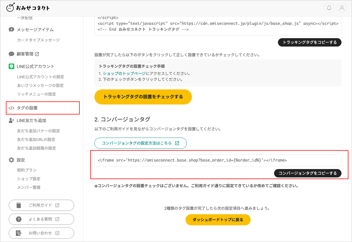
Task: Click トラッキングタグをコピーする button
Action: click(309, 42)
